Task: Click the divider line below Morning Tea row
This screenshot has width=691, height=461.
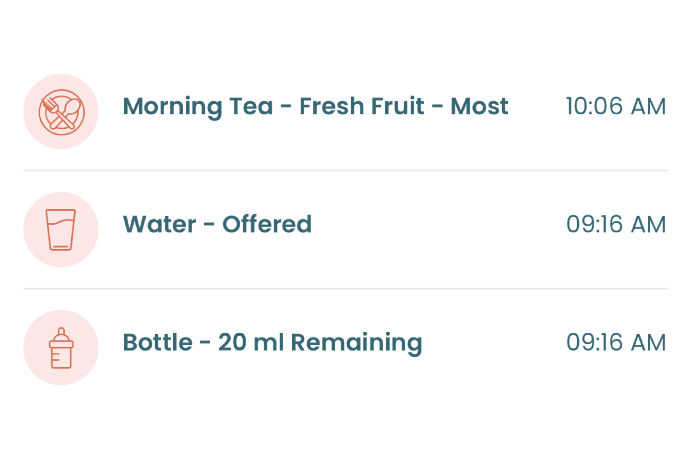Action: coord(345,170)
